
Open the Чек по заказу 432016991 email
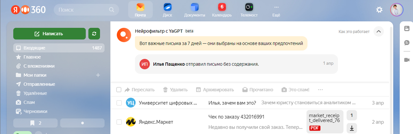236,116
